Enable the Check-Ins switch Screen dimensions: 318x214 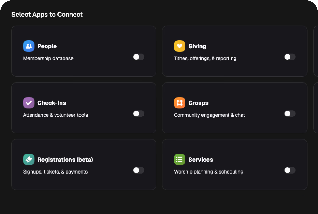pos(139,114)
